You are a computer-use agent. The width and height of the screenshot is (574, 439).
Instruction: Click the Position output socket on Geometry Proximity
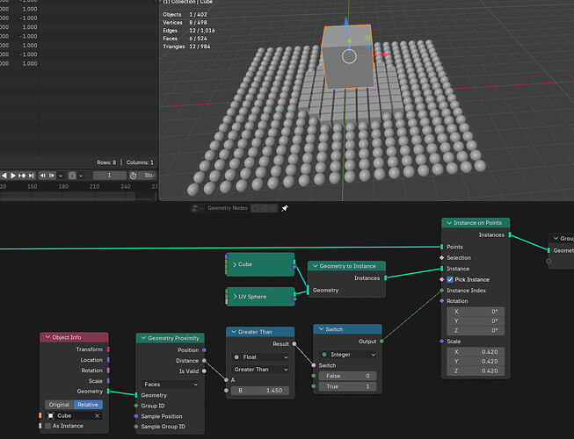204,349
